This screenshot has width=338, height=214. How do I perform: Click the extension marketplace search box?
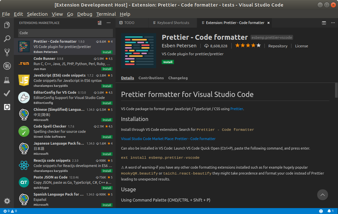65,34
